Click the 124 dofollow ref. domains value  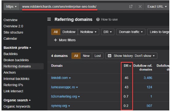pos(149,87)
